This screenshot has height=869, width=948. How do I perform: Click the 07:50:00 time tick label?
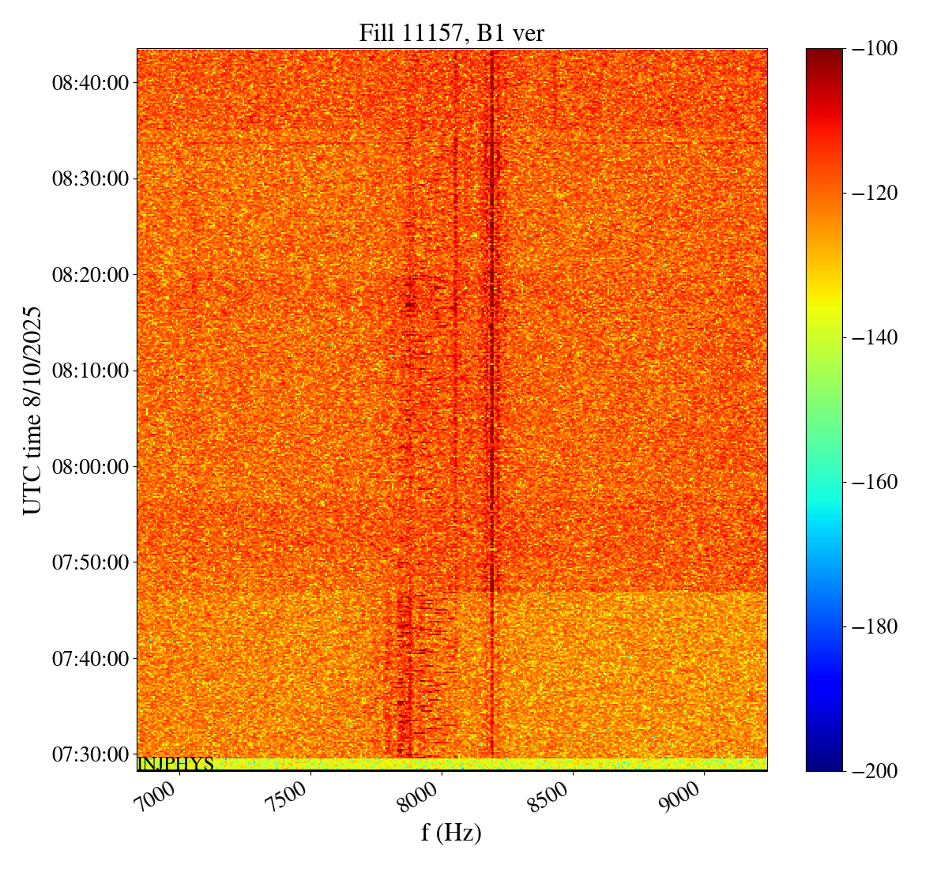[91, 562]
